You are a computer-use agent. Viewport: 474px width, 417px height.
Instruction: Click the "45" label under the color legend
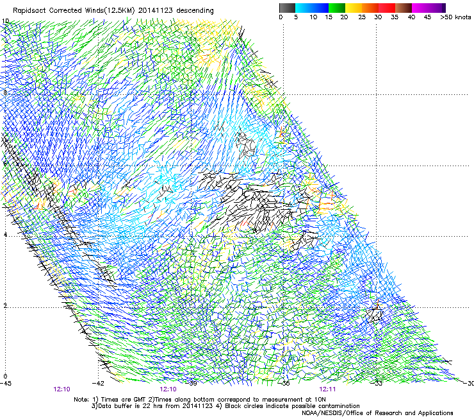(x=427, y=17)
